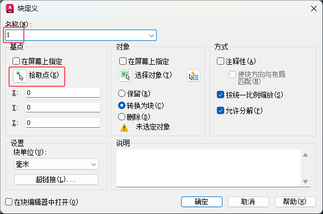The width and height of the screenshot is (323, 214).
Task: Click the description scrollbar down arrow
Action: [x=305, y=182]
